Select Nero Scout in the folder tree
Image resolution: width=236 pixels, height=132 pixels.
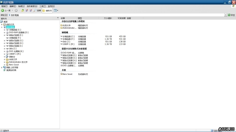pos(14,65)
